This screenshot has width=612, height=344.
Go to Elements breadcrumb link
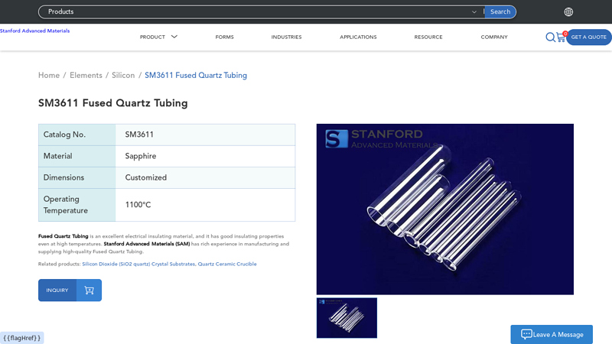tap(86, 75)
